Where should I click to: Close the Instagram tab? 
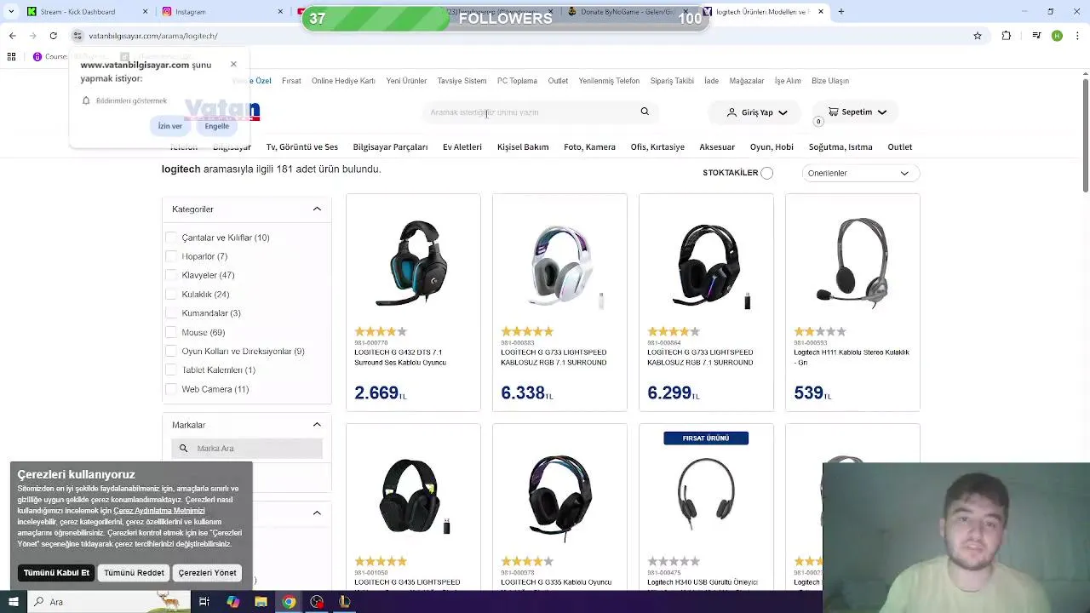pyautogui.click(x=280, y=11)
